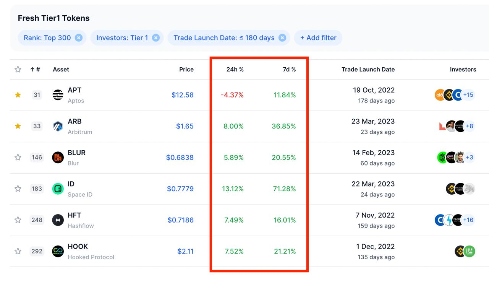489x291 pixels.
Task: Sort by Trade Launch Date column
Action: click(368, 69)
